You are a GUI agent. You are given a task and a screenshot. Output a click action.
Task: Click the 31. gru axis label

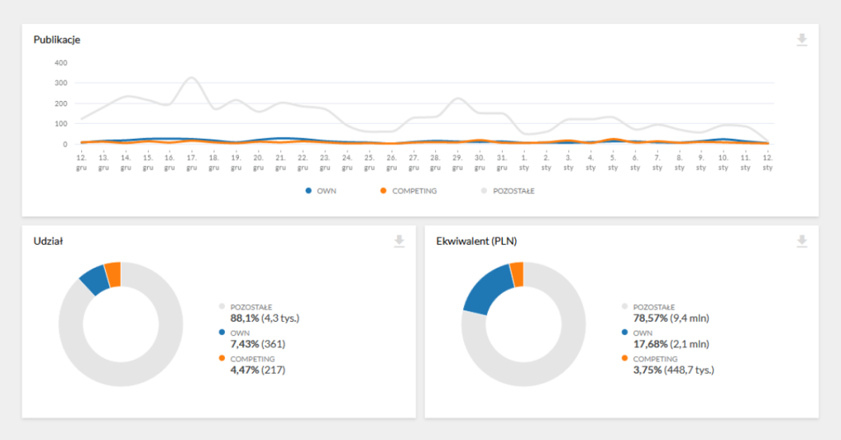(502, 163)
